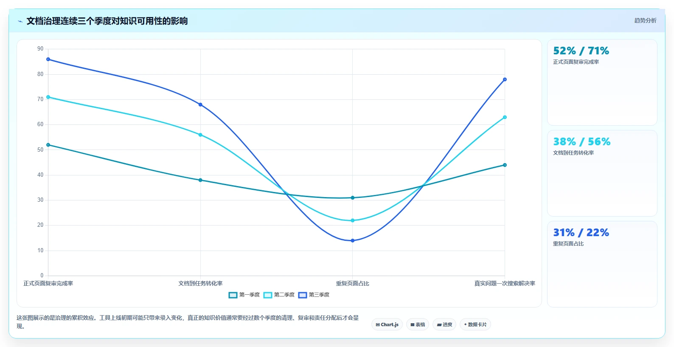Open the 31% / 22% 重复页面占比 card
This screenshot has height=347, width=674.
point(602,264)
